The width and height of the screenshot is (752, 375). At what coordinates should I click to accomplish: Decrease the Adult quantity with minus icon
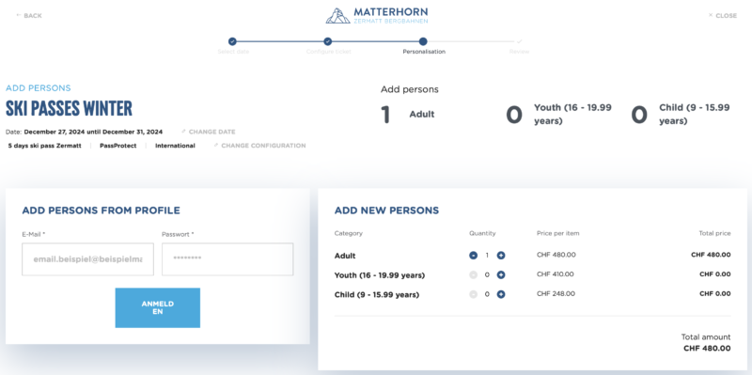click(474, 256)
